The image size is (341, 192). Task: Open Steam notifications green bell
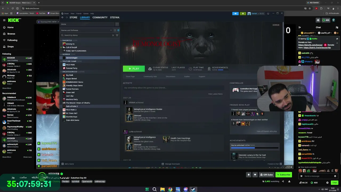pyautogui.click(x=243, y=14)
